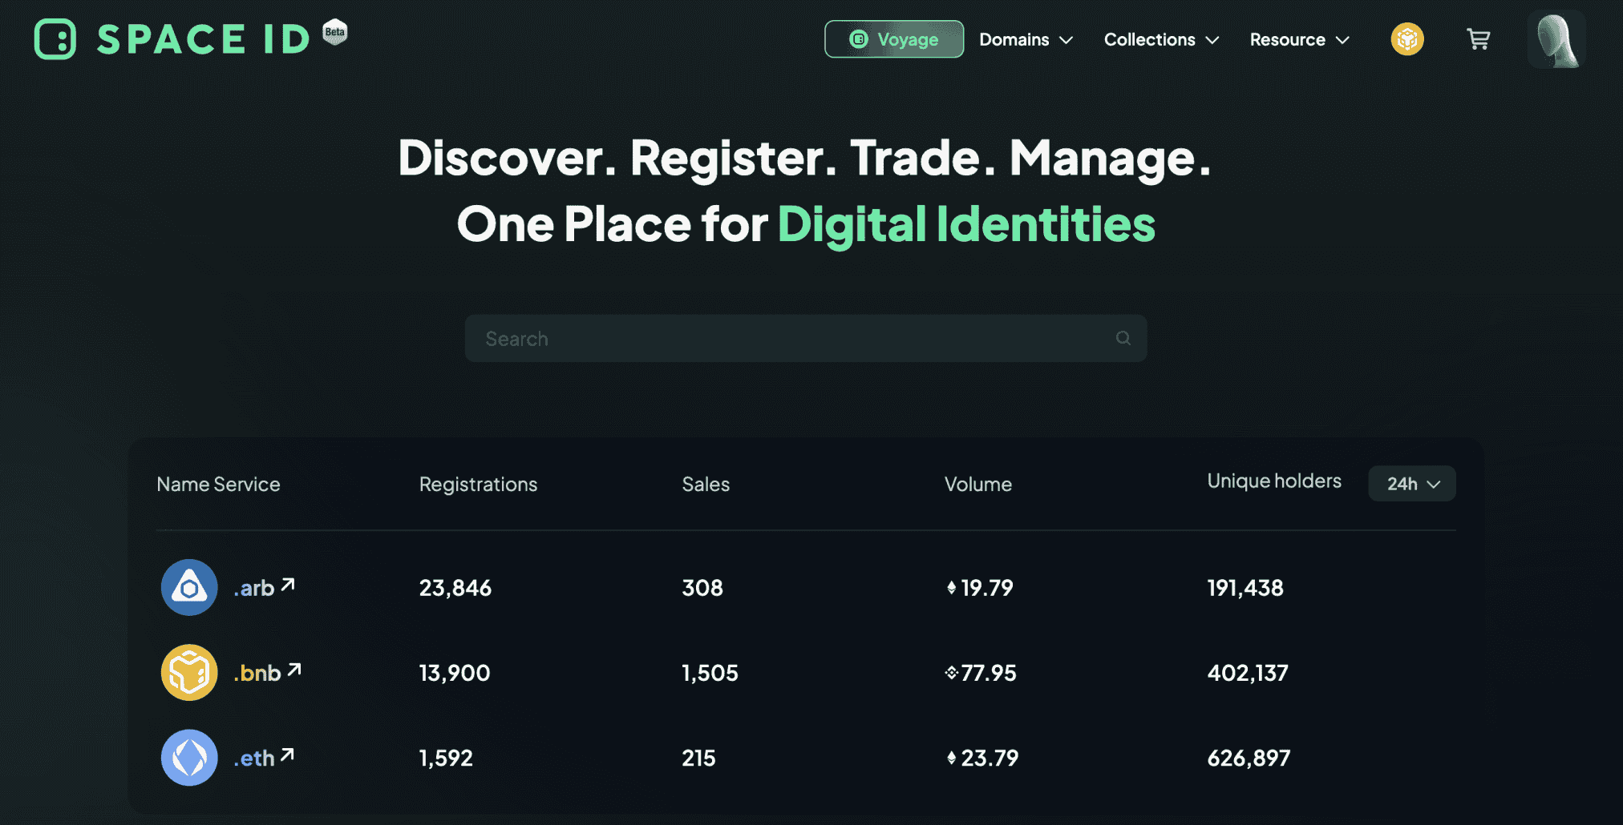1623x825 pixels.
Task: Select the 1,592 registrations value
Action: 446,758
